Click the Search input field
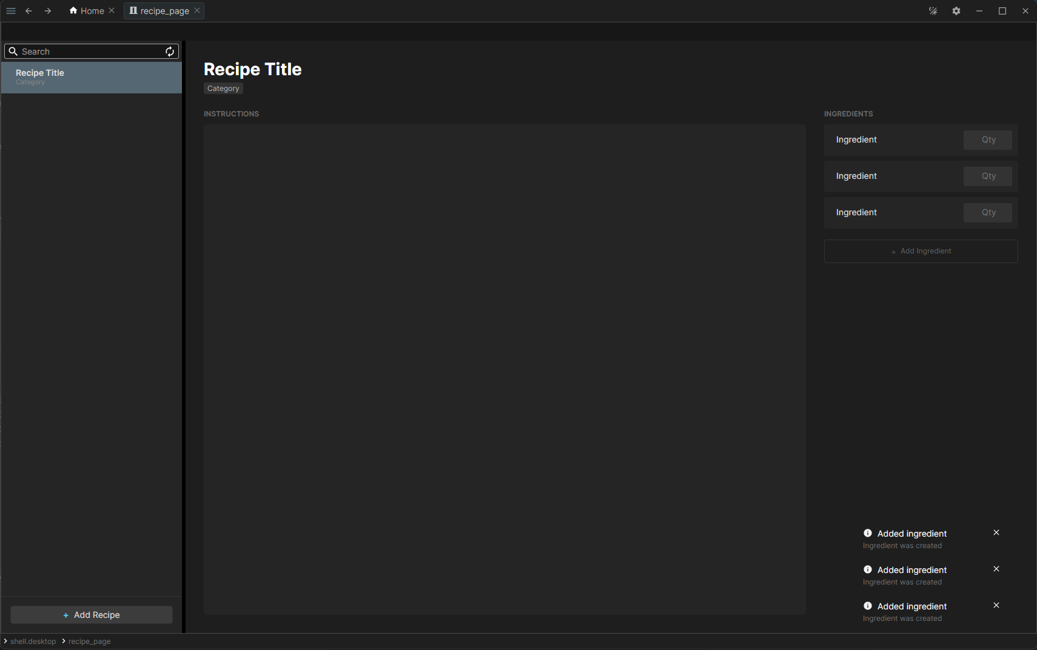This screenshot has height=650, width=1037. [x=91, y=52]
